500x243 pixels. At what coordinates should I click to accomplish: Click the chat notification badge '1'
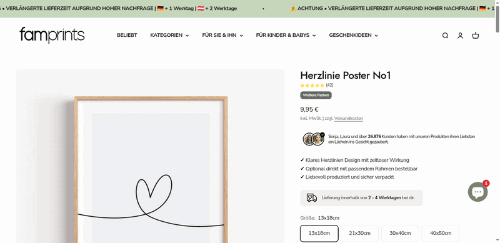[486, 184]
